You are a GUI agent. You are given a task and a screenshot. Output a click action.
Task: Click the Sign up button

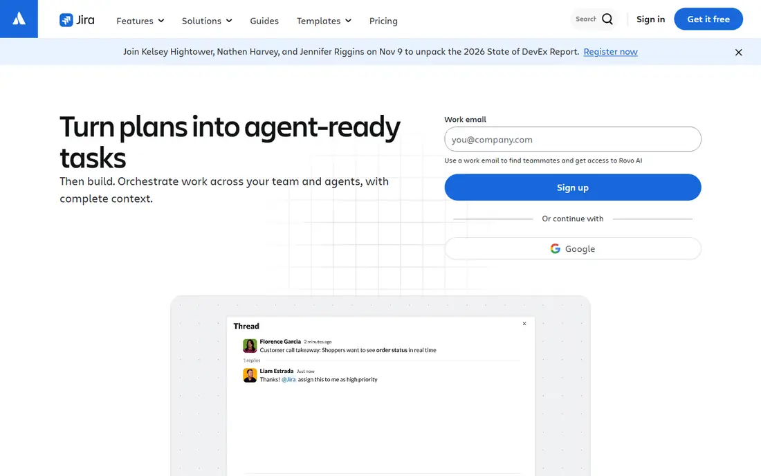pyautogui.click(x=573, y=187)
